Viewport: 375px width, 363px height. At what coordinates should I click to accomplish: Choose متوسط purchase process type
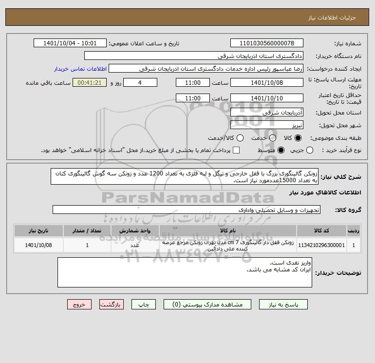tap(281, 150)
